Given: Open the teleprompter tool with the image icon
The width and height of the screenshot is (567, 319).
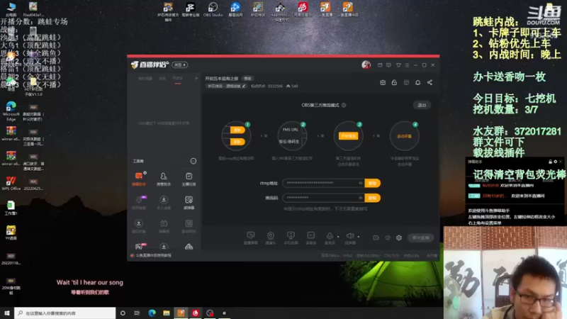Looking at the screenshot, I should tap(189, 203).
